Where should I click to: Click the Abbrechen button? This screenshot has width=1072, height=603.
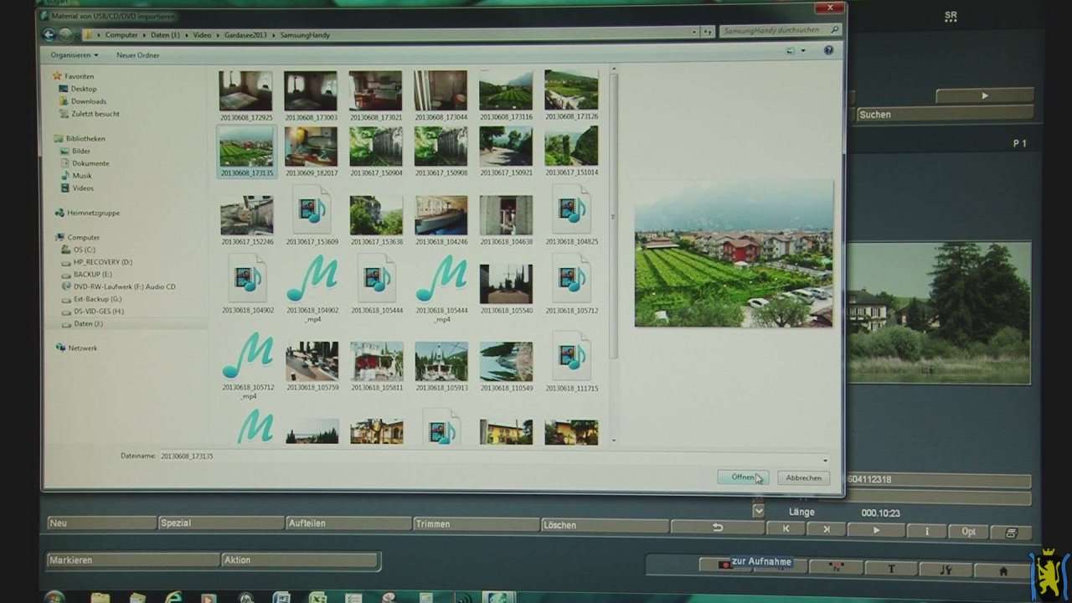click(803, 477)
